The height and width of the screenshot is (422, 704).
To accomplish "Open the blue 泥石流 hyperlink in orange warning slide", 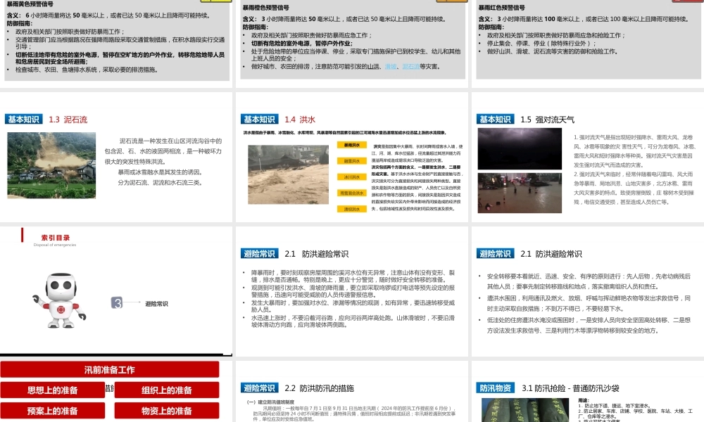I will coord(410,66).
